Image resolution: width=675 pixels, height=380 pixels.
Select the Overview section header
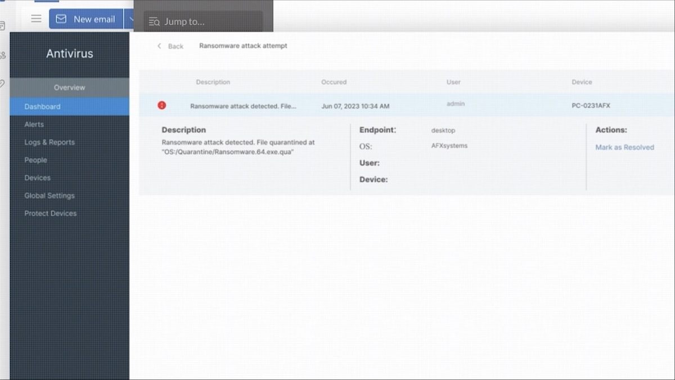tap(70, 87)
